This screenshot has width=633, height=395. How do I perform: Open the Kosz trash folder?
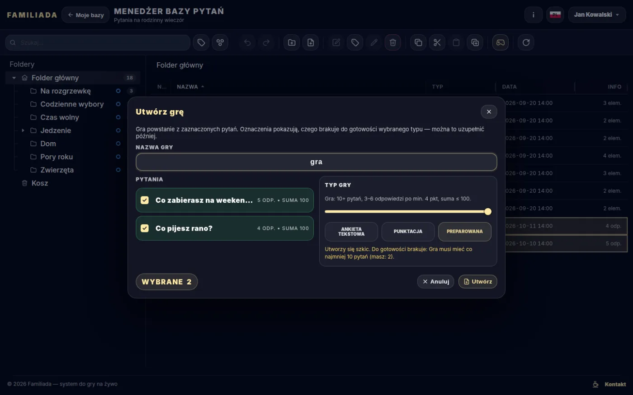40,183
